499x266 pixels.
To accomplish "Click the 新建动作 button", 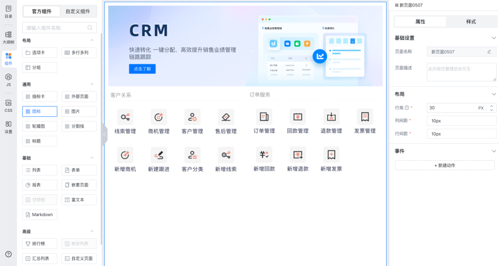I will pyautogui.click(x=444, y=165).
